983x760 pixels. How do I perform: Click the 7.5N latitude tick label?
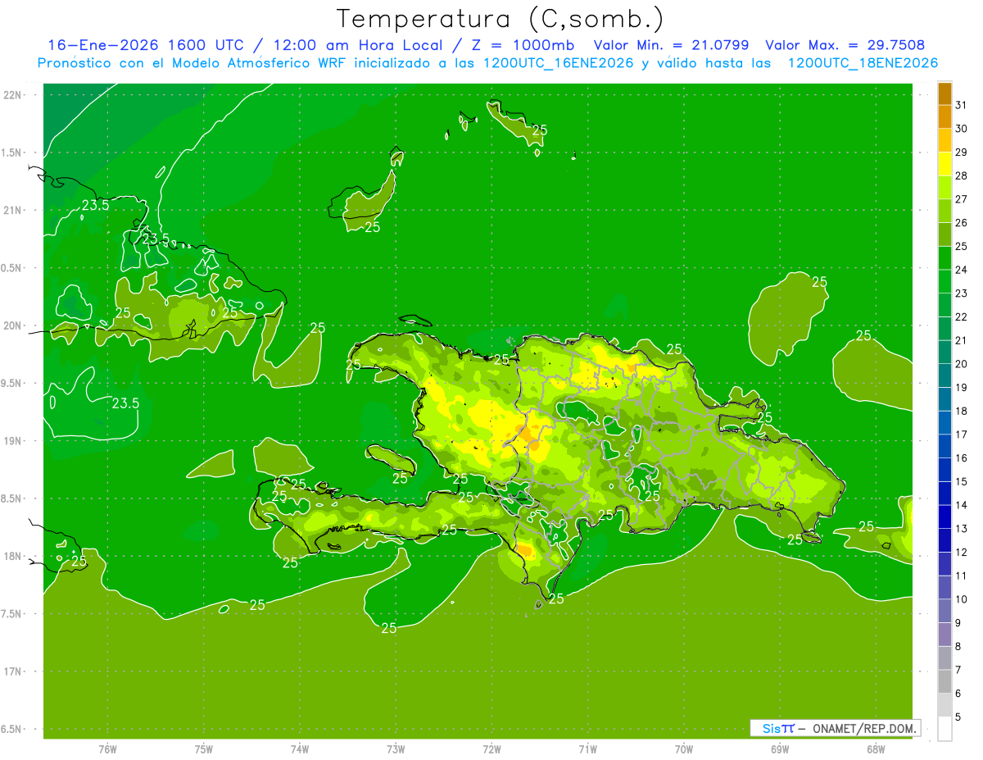pyautogui.click(x=11, y=614)
